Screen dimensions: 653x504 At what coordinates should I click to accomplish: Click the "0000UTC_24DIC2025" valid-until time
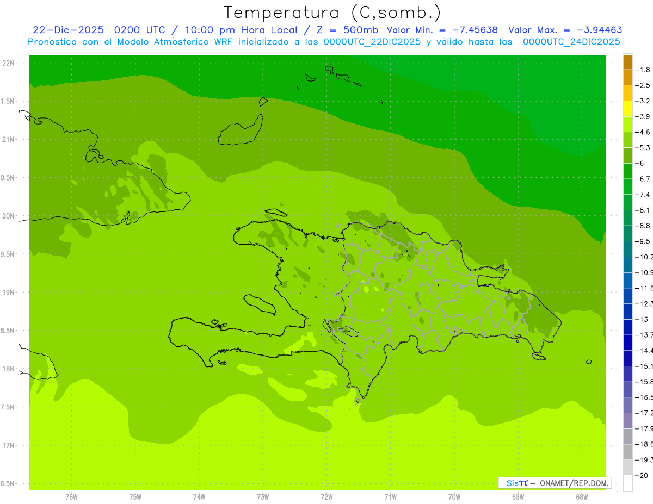click(x=571, y=42)
